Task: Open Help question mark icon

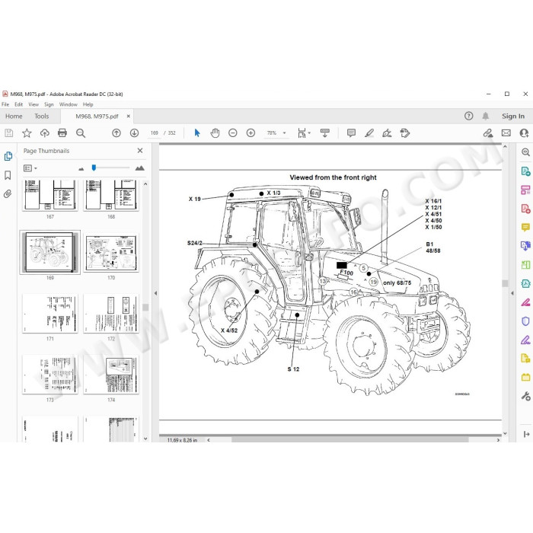Action: point(468,116)
